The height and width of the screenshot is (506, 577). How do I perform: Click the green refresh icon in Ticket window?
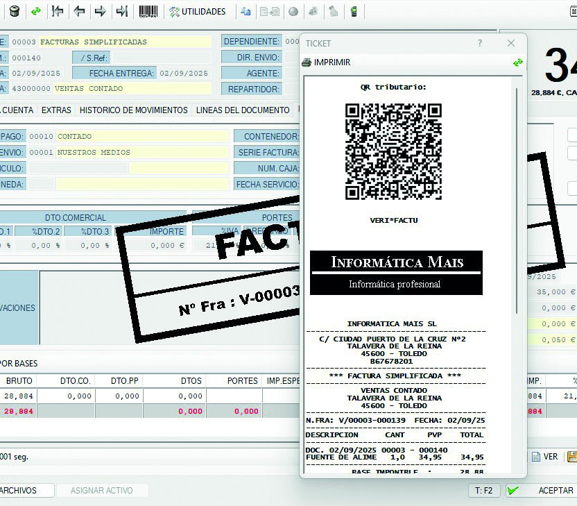[517, 62]
